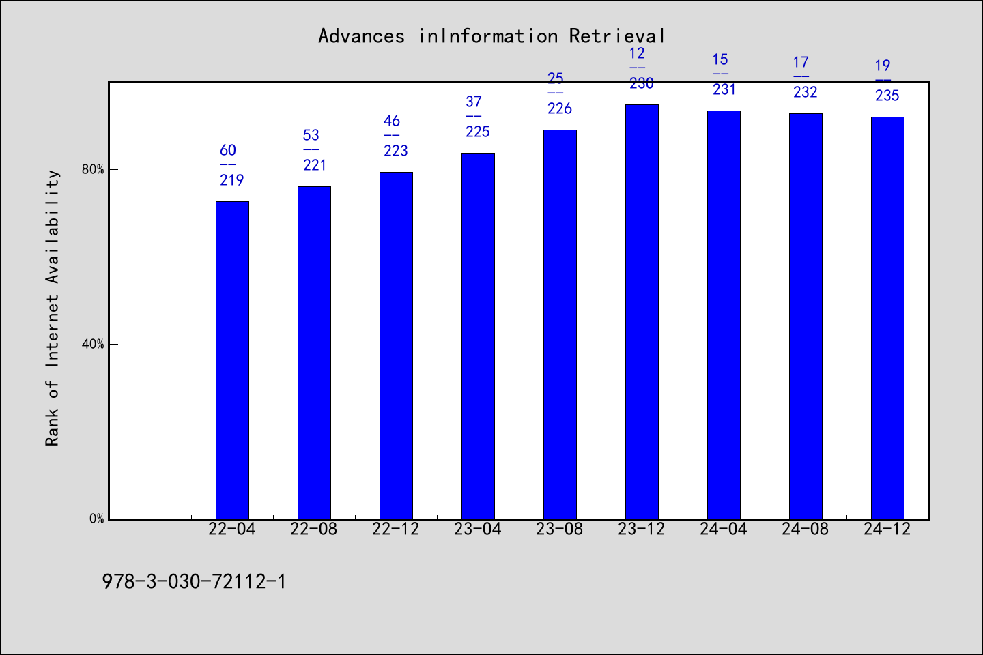Click the rank value 19 above 24-12

tap(883, 66)
